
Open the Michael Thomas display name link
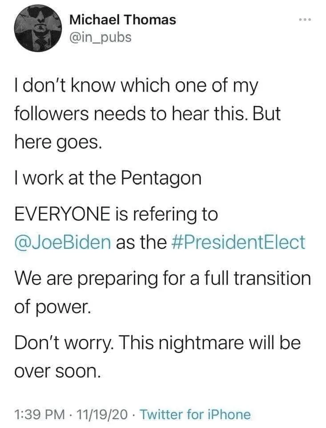(123, 20)
